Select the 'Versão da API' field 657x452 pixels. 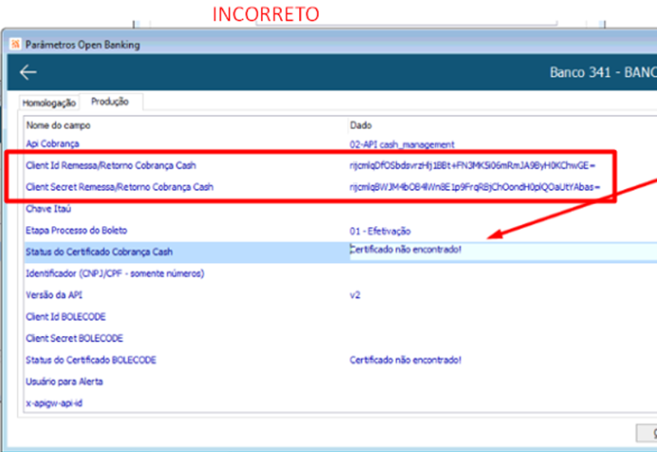pyautogui.click(x=54, y=295)
